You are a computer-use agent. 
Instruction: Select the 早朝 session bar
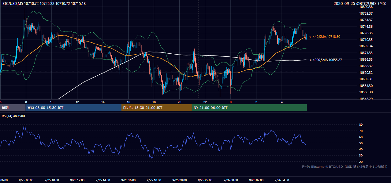pyautogui.click(x=13, y=108)
